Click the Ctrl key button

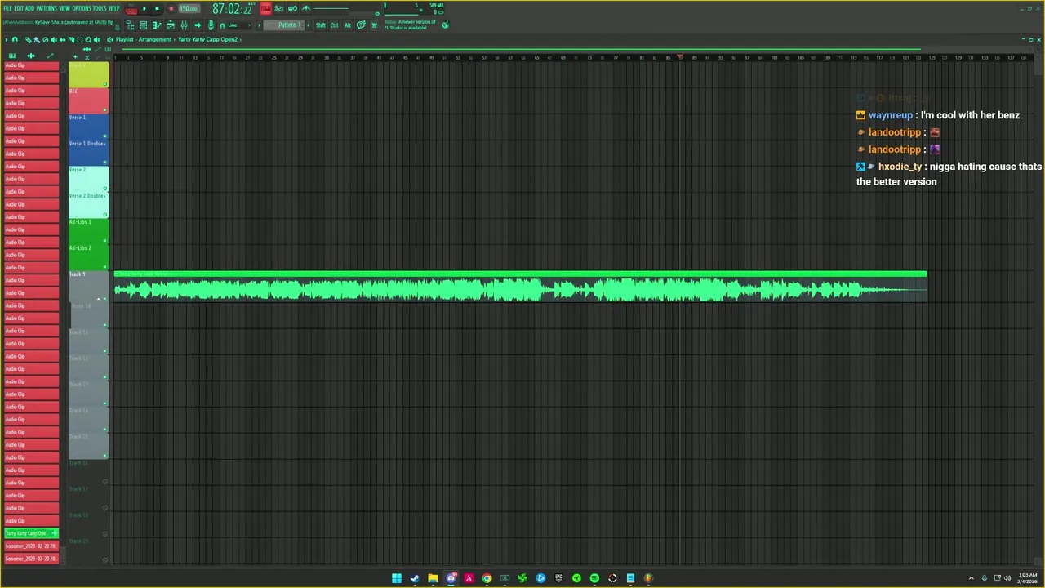(334, 25)
